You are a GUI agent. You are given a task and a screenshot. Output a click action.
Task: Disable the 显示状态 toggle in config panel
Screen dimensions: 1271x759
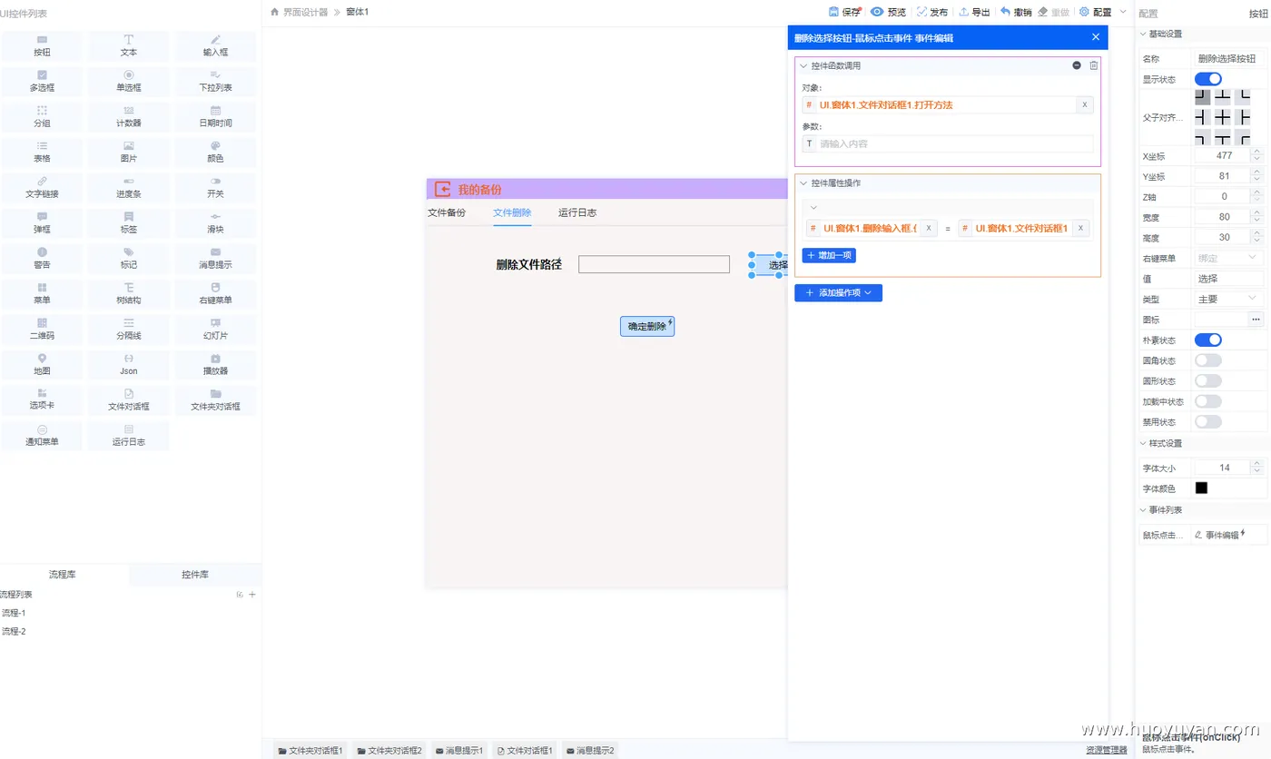click(x=1207, y=79)
